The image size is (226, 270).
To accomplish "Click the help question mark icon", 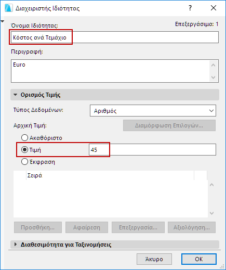I will 190,8.
